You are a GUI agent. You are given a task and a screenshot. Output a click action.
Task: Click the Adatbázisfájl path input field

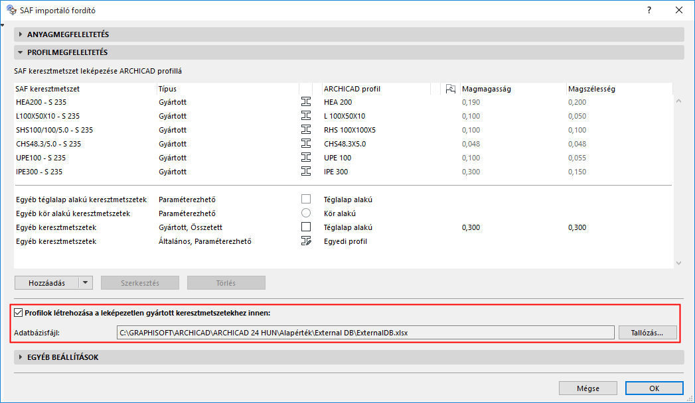(366, 333)
